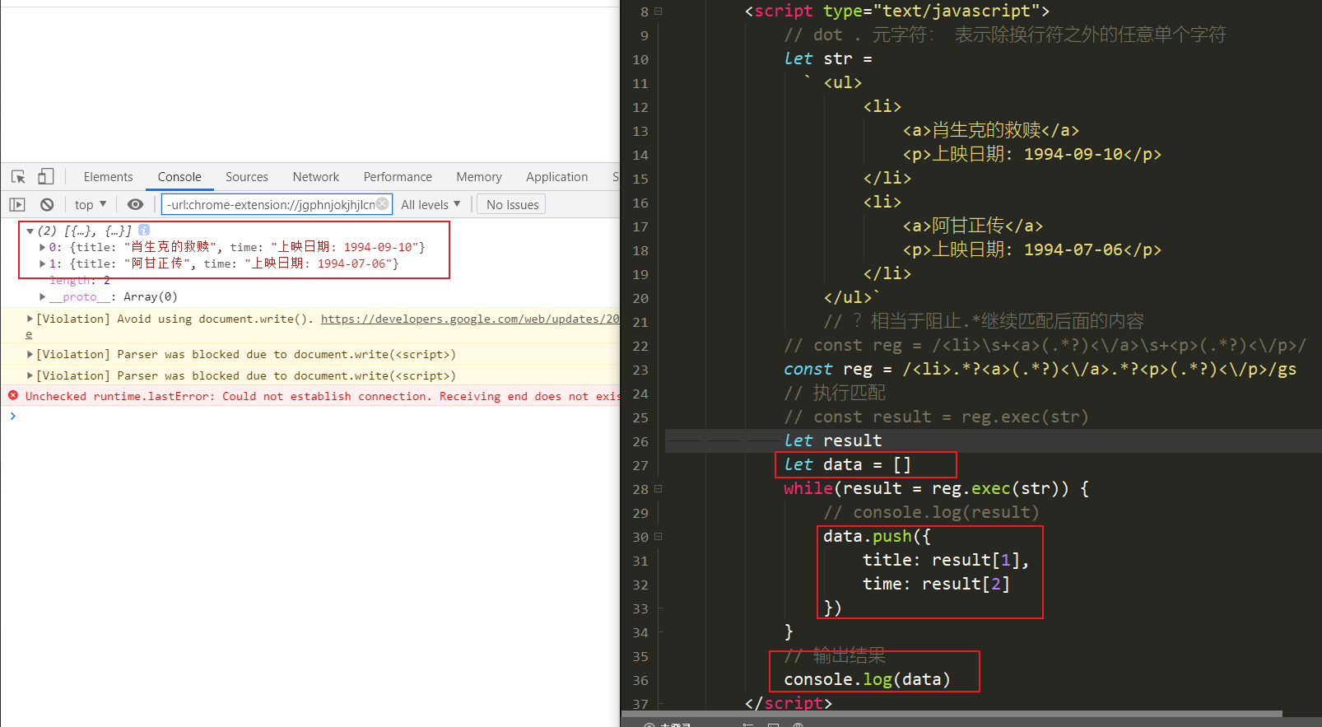Image resolution: width=1322 pixels, height=727 pixels.
Task: Click the editor horizontal scrollbar
Action: (x=952, y=714)
